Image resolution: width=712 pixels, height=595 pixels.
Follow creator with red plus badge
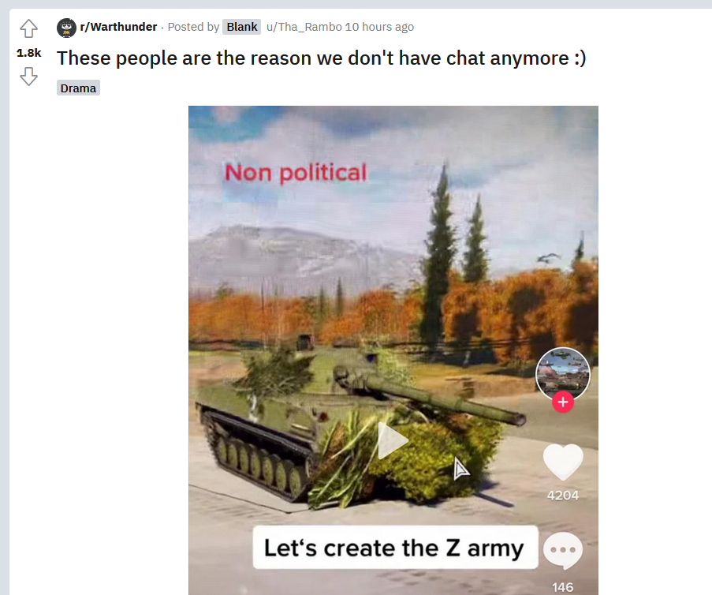[563, 402]
